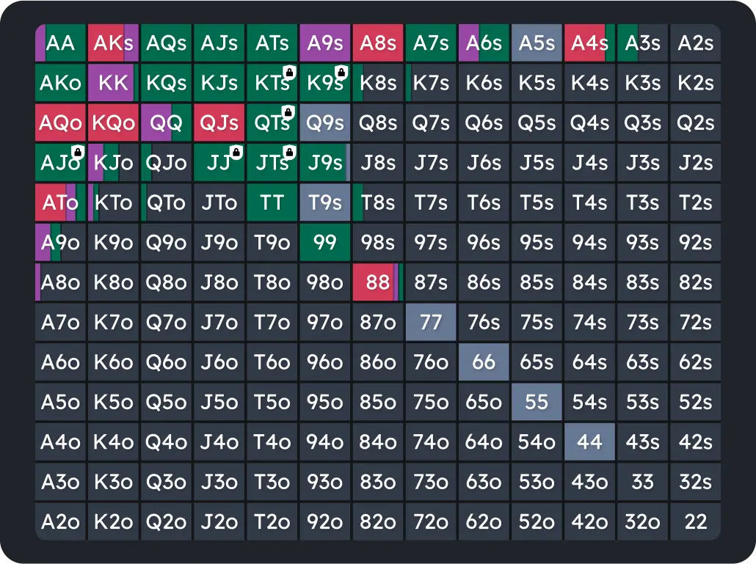This screenshot has height=564, width=756.
Task: Select the AA hand cell
Action: [60, 43]
